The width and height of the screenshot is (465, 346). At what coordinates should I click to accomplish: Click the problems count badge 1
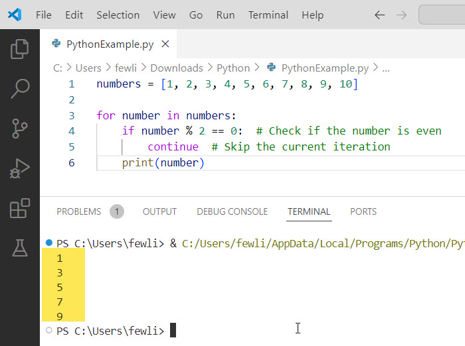tap(117, 211)
